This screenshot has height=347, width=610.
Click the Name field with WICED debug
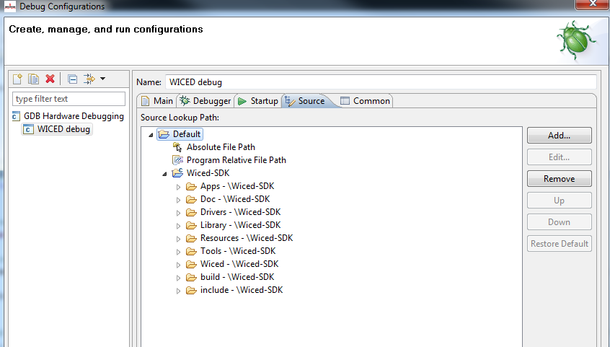pos(381,82)
